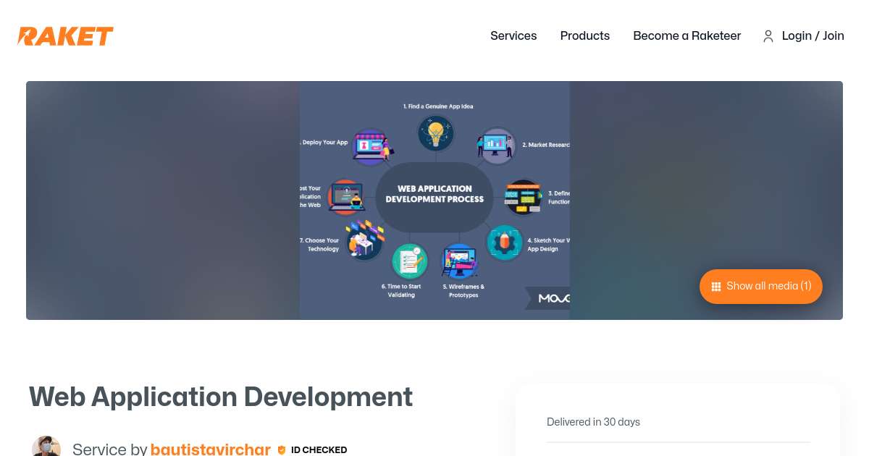Open the Products dropdown in the navigation
Viewport: 869px width, 456px height.
(x=584, y=36)
